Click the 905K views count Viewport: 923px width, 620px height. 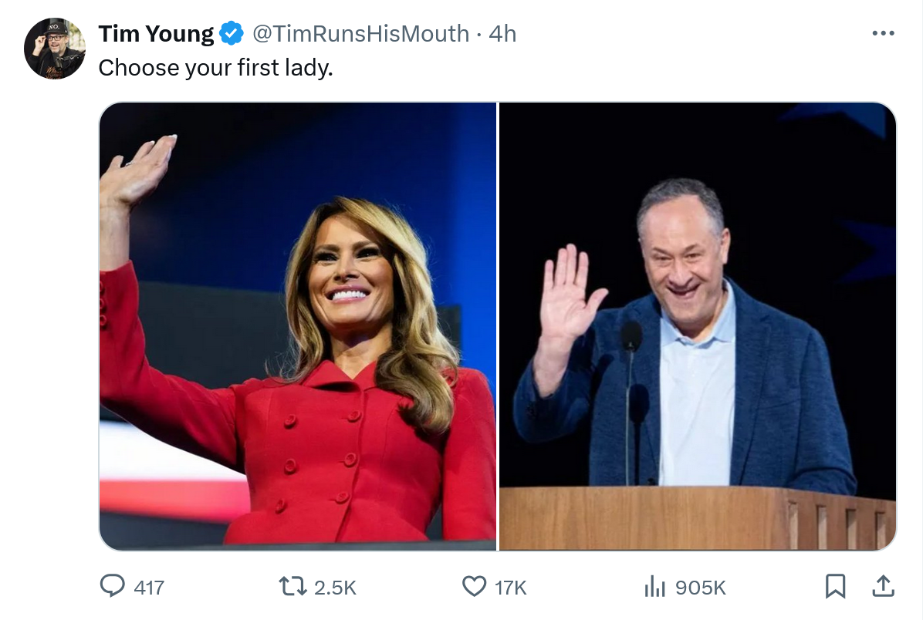pyautogui.click(x=700, y=588)
